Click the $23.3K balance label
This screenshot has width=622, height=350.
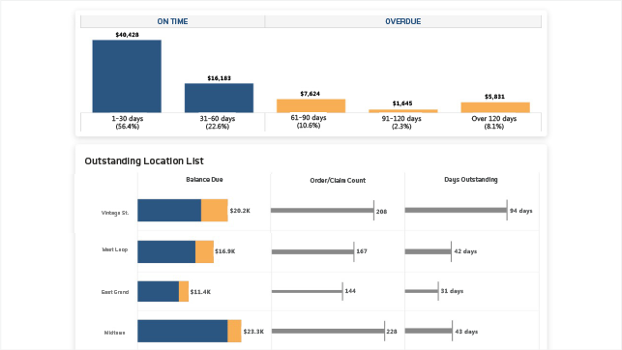coord(253,332)
